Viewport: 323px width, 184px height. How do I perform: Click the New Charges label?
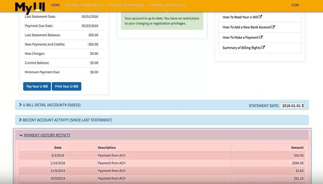[x=35, y=54]
